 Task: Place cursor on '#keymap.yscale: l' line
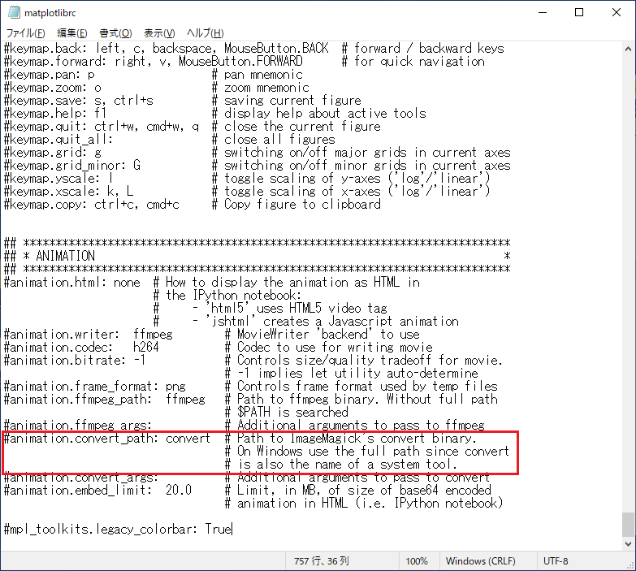247,178
